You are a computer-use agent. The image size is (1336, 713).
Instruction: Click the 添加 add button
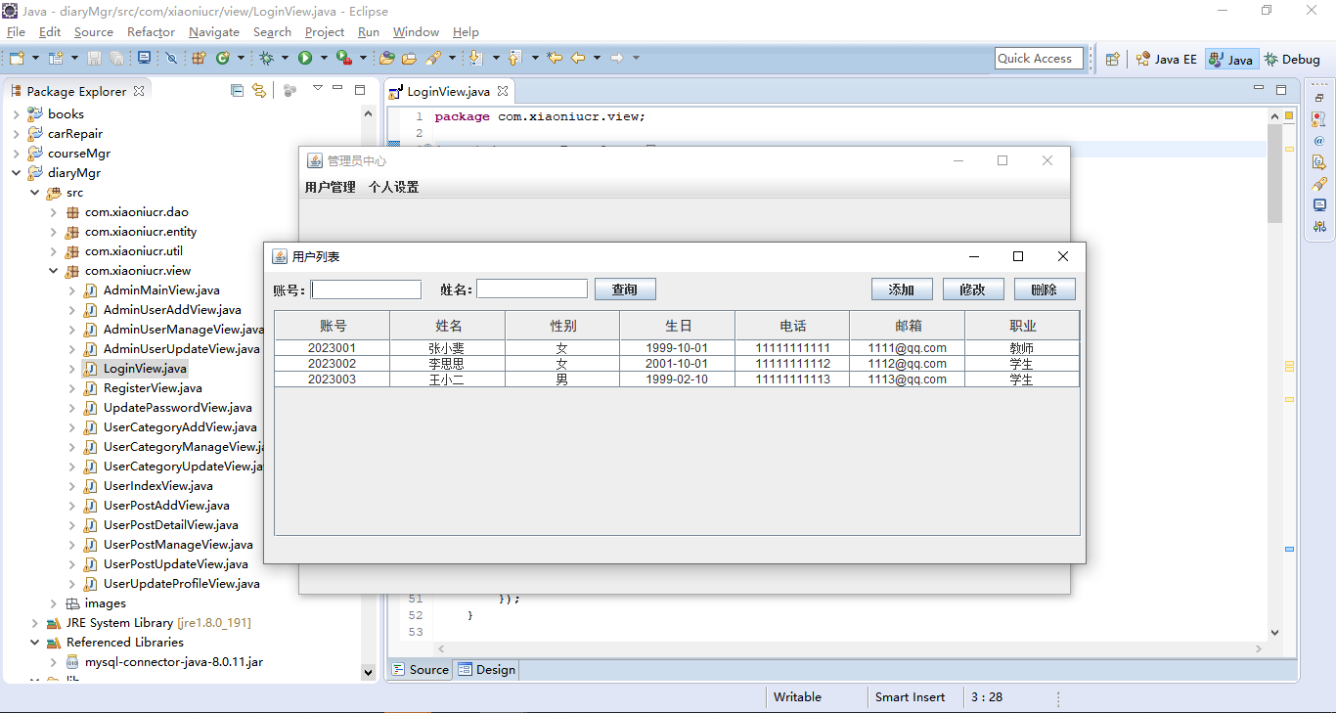pyautogui.click(x=901, y=290)
